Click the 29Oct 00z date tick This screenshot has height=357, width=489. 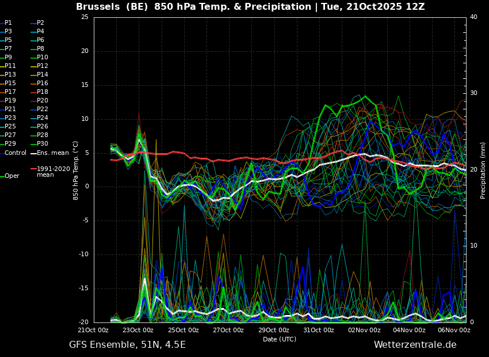coord(273,331)
